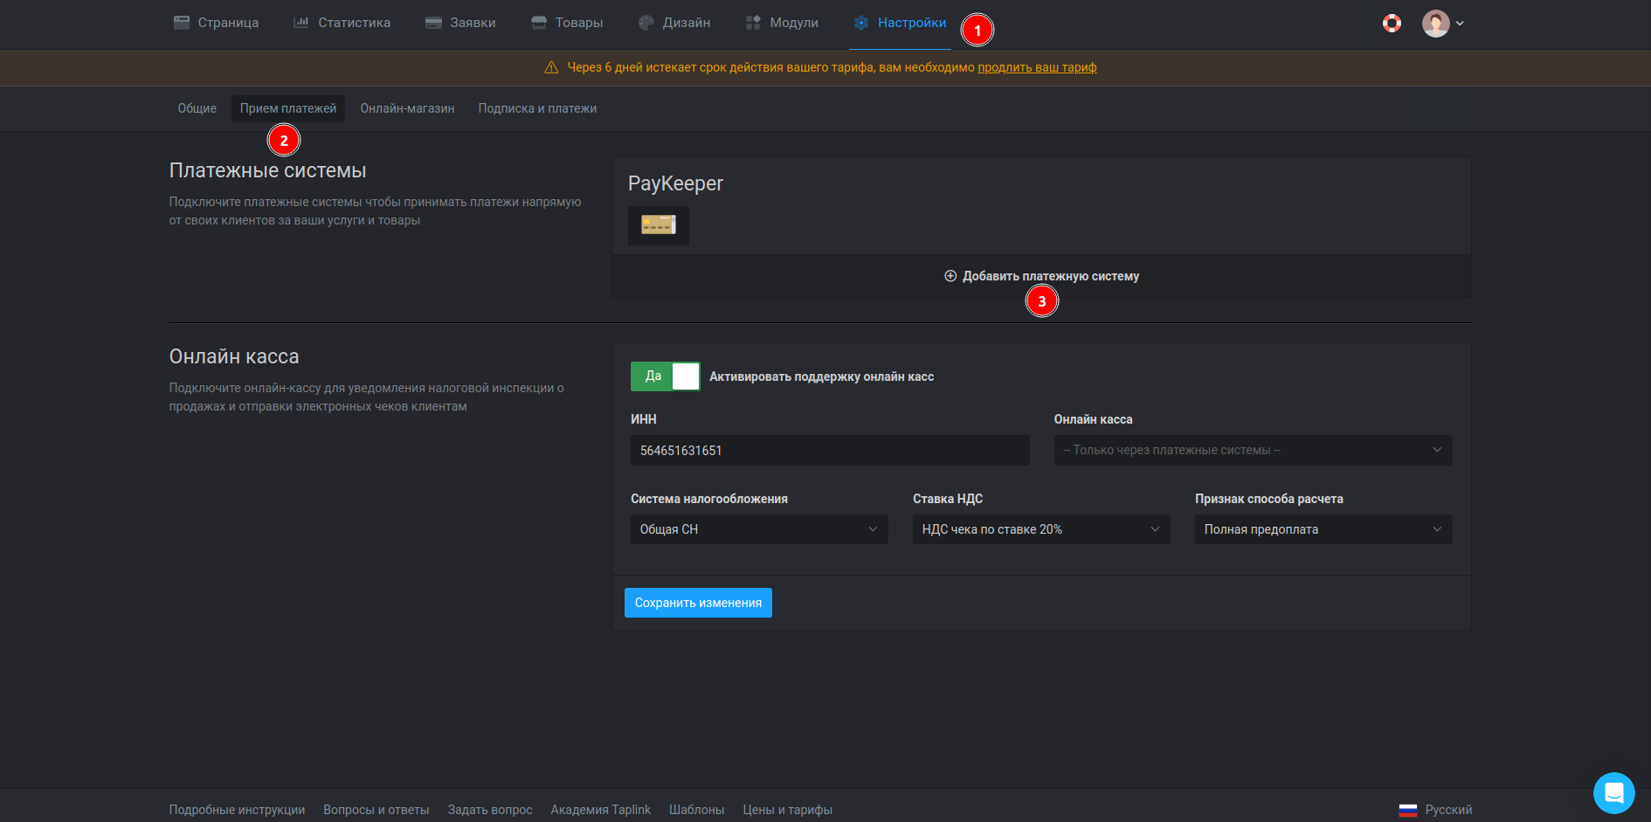Open Вопросы и ответы footer link
The image size is (1651, 822).
[376, 810]
